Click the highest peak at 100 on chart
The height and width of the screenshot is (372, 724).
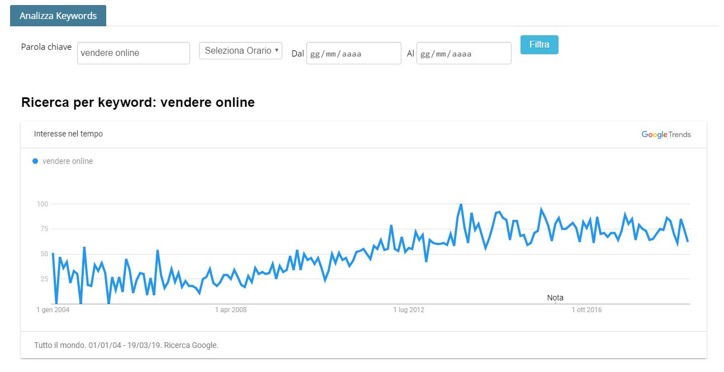[x=461, y=204]
